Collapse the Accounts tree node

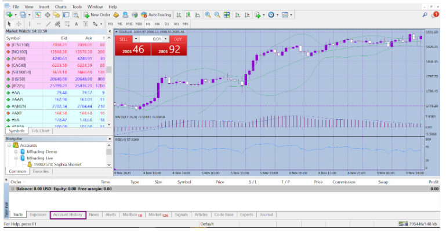point(9,146)
